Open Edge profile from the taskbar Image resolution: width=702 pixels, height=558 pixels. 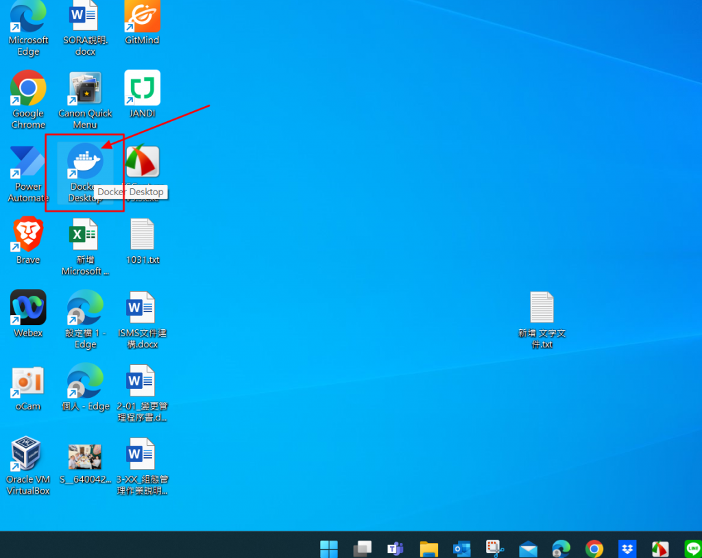[x=561, y=549]
